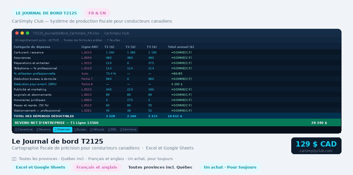Select the Total annuel column header
The height and width of the screenshot is (175, 353).
(x=181, y=47)
